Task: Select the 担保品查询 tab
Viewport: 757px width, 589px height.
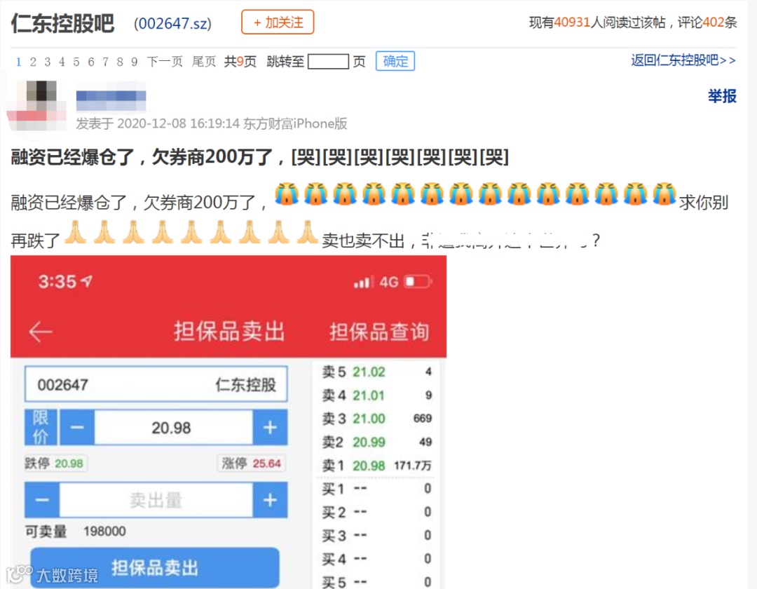Action: point(379,332)
